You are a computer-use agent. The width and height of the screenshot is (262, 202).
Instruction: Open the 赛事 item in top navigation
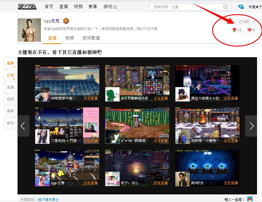coord(93,7)
